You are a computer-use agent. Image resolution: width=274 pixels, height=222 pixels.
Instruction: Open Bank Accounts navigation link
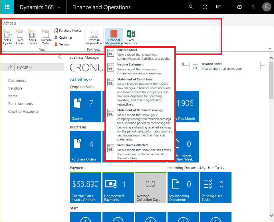pos(21,104)
